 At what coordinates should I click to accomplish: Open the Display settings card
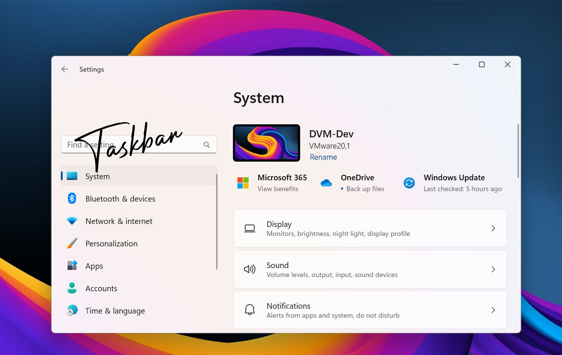pyautogui.click(x=370, y=228)
